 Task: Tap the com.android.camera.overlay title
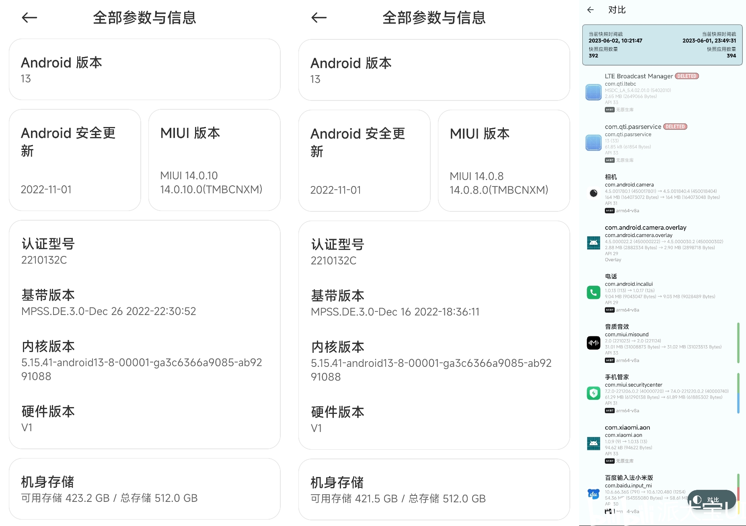pos(645,227)
